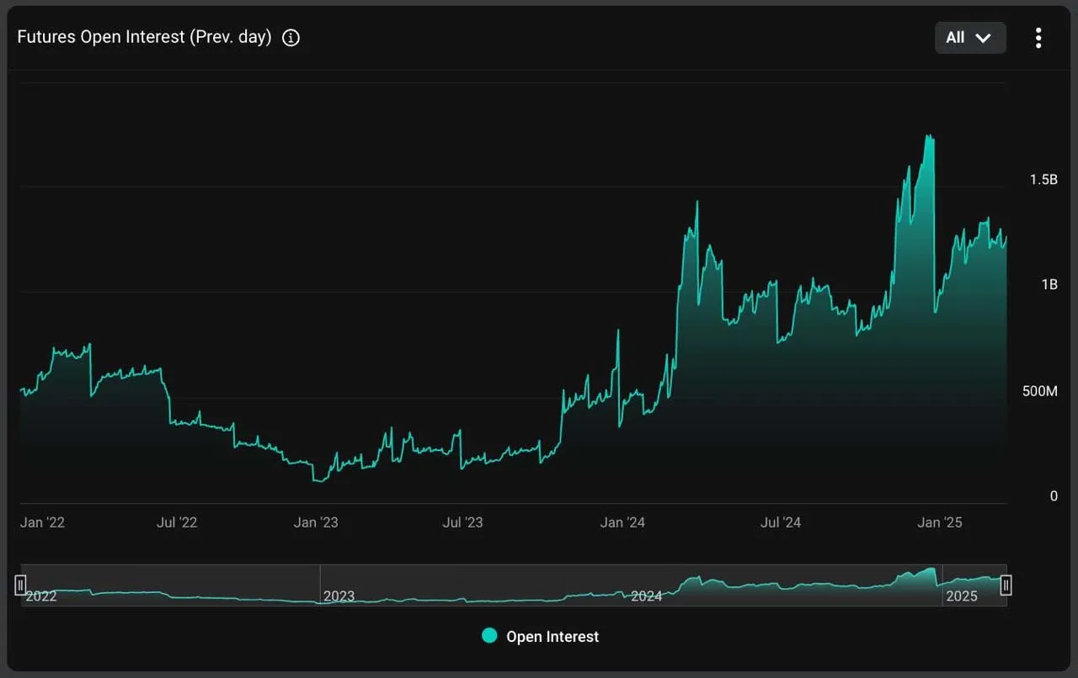This screenshot has width=1078, height=678.
Task: Open the 'All' time range dropdown
Action: coord(970,38)
